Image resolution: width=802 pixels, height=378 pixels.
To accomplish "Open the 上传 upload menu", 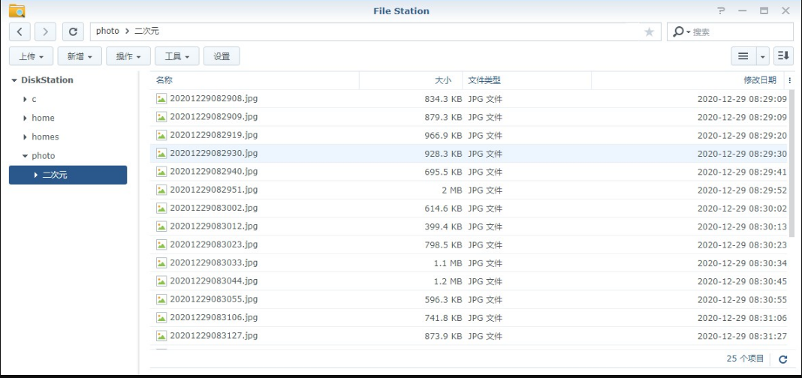I will point(31,56).
